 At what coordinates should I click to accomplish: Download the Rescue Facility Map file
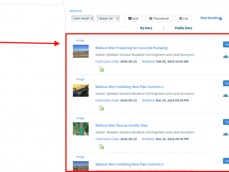pyautogui.click(x=102, y=147)
